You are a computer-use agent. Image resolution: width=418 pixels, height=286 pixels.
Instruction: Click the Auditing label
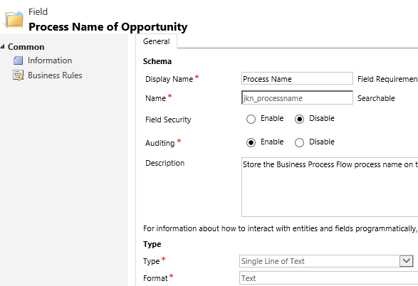pyautogui.click(x=160, y=143)
